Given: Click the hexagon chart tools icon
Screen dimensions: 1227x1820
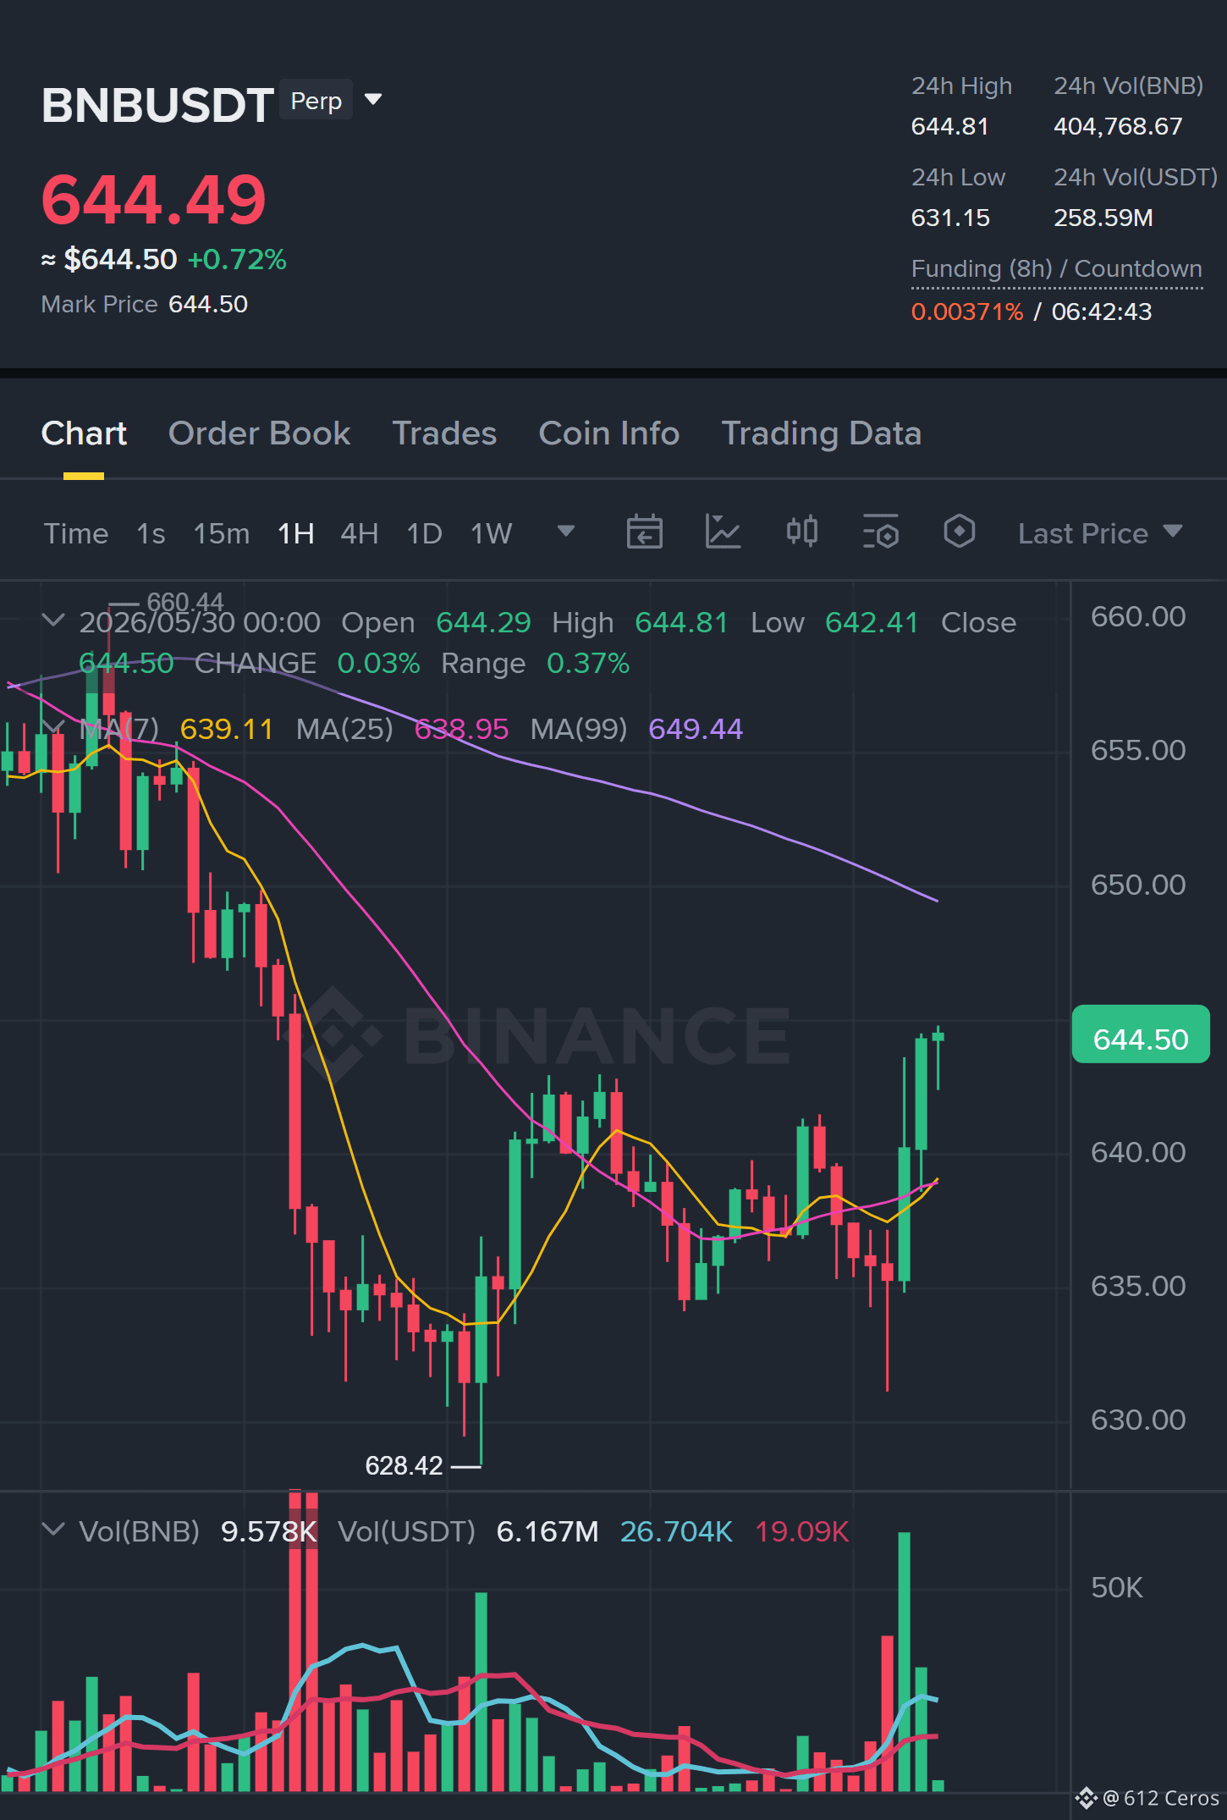Looking at the screenshot, I should (x=959, y=532).
